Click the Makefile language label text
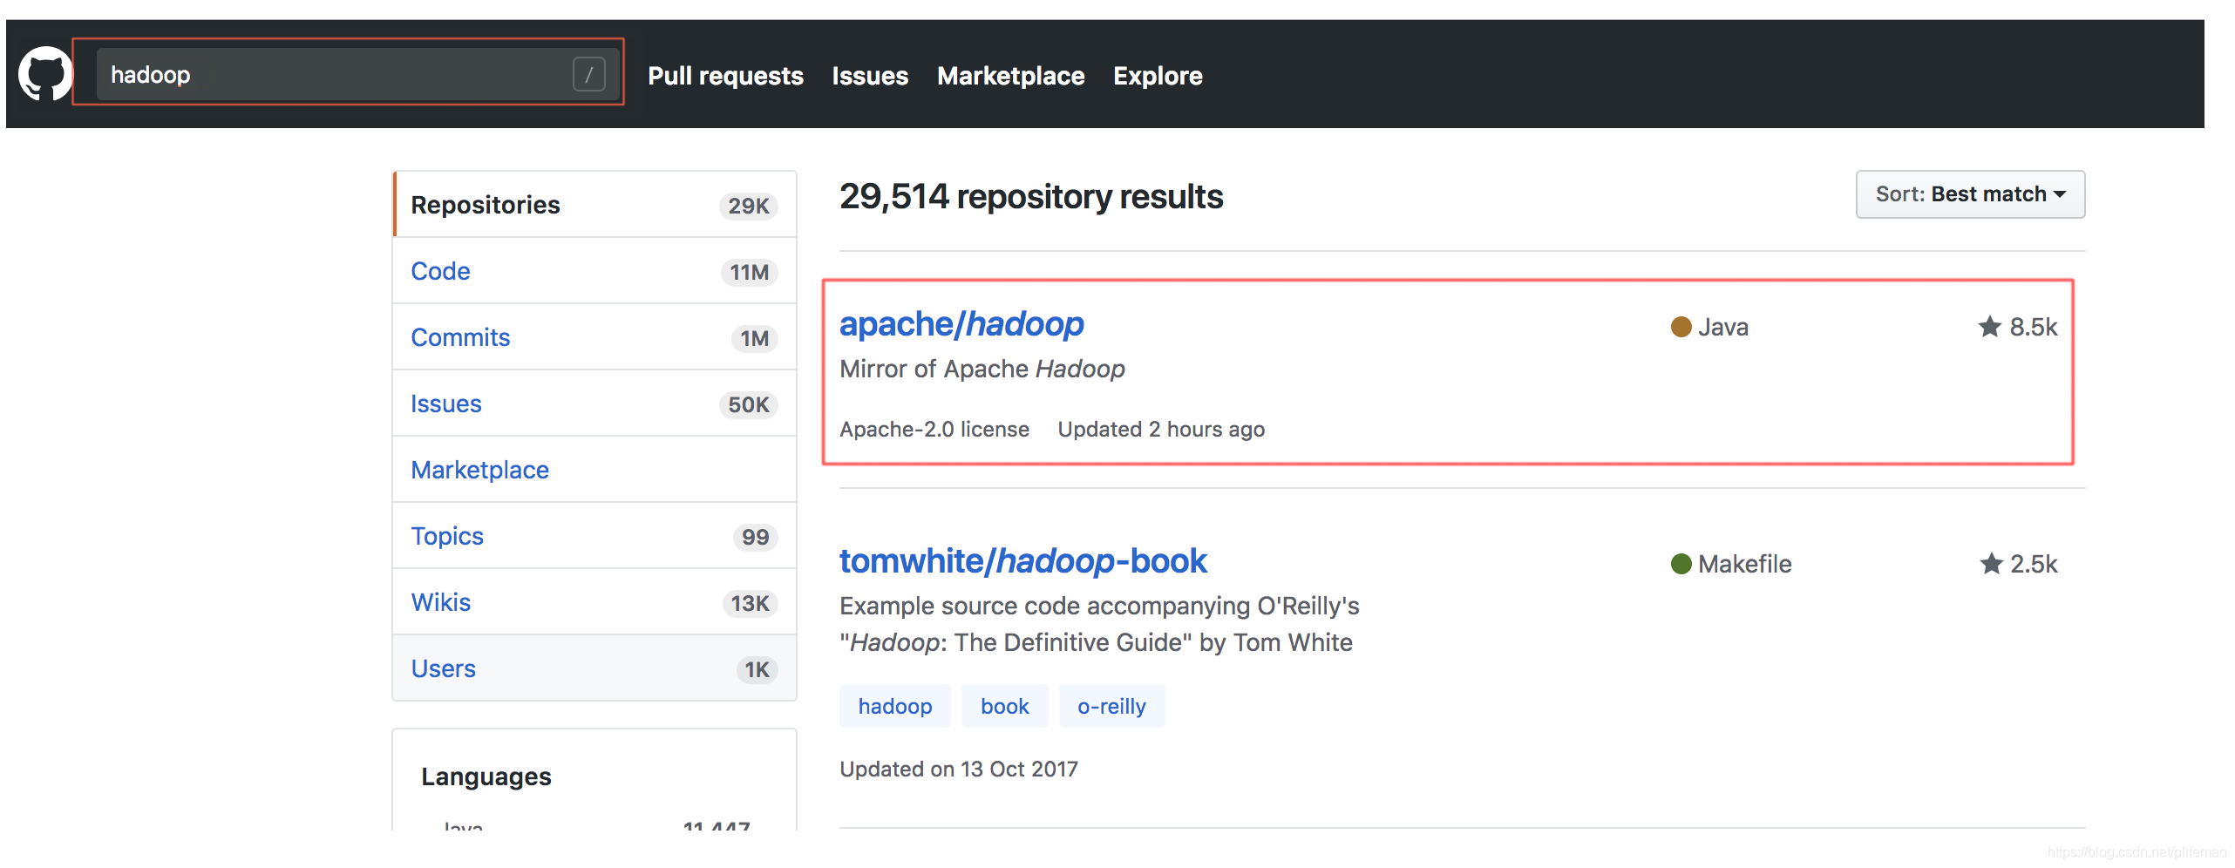Image resolution: width=2235 pixels, height=868 pixels. (x=1745, y=564)
